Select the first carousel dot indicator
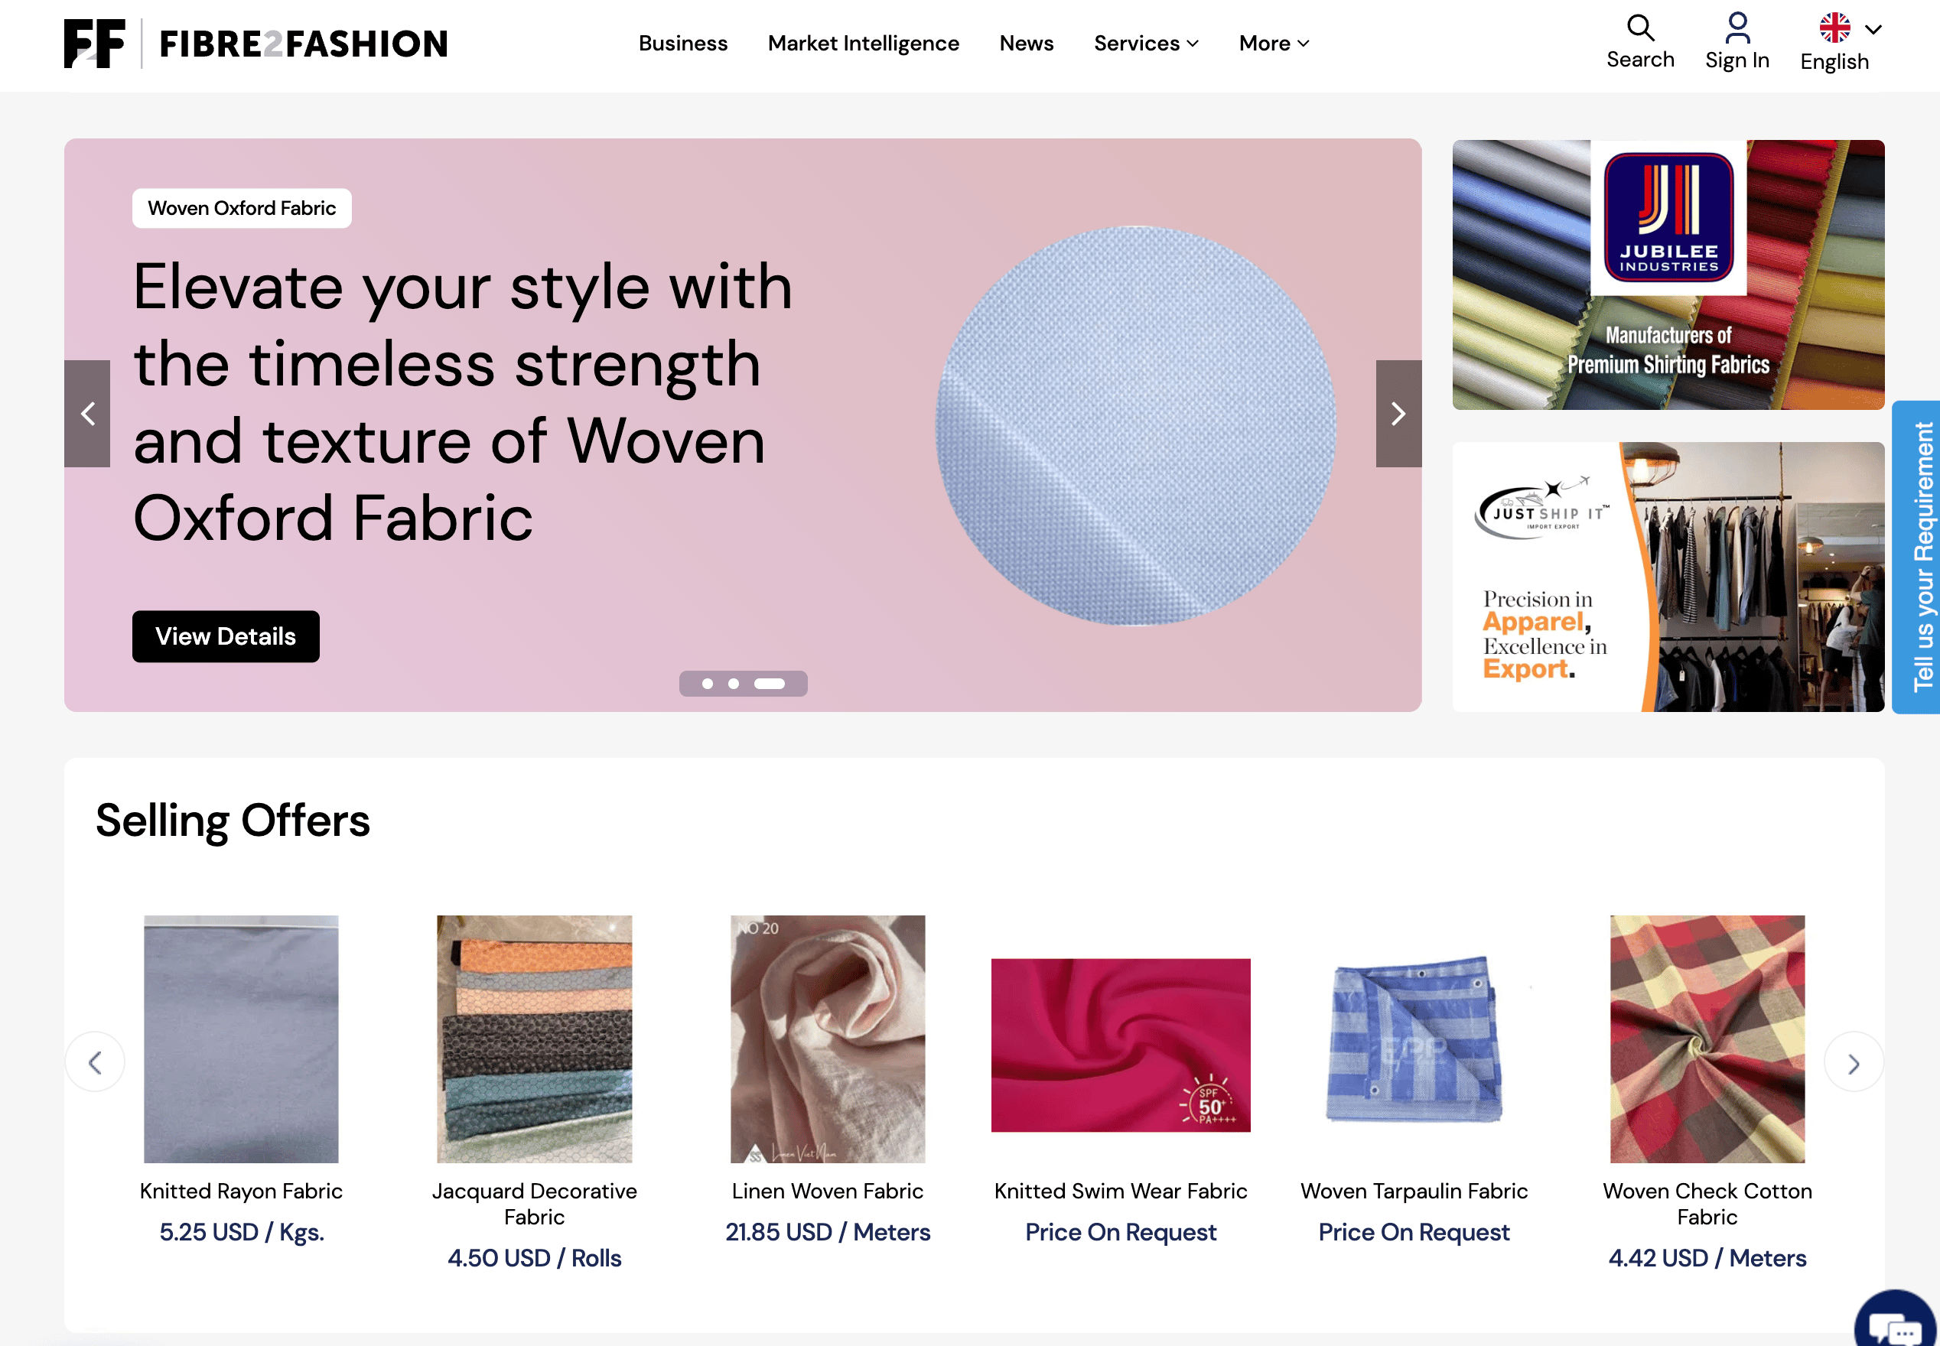 (708, 684)
